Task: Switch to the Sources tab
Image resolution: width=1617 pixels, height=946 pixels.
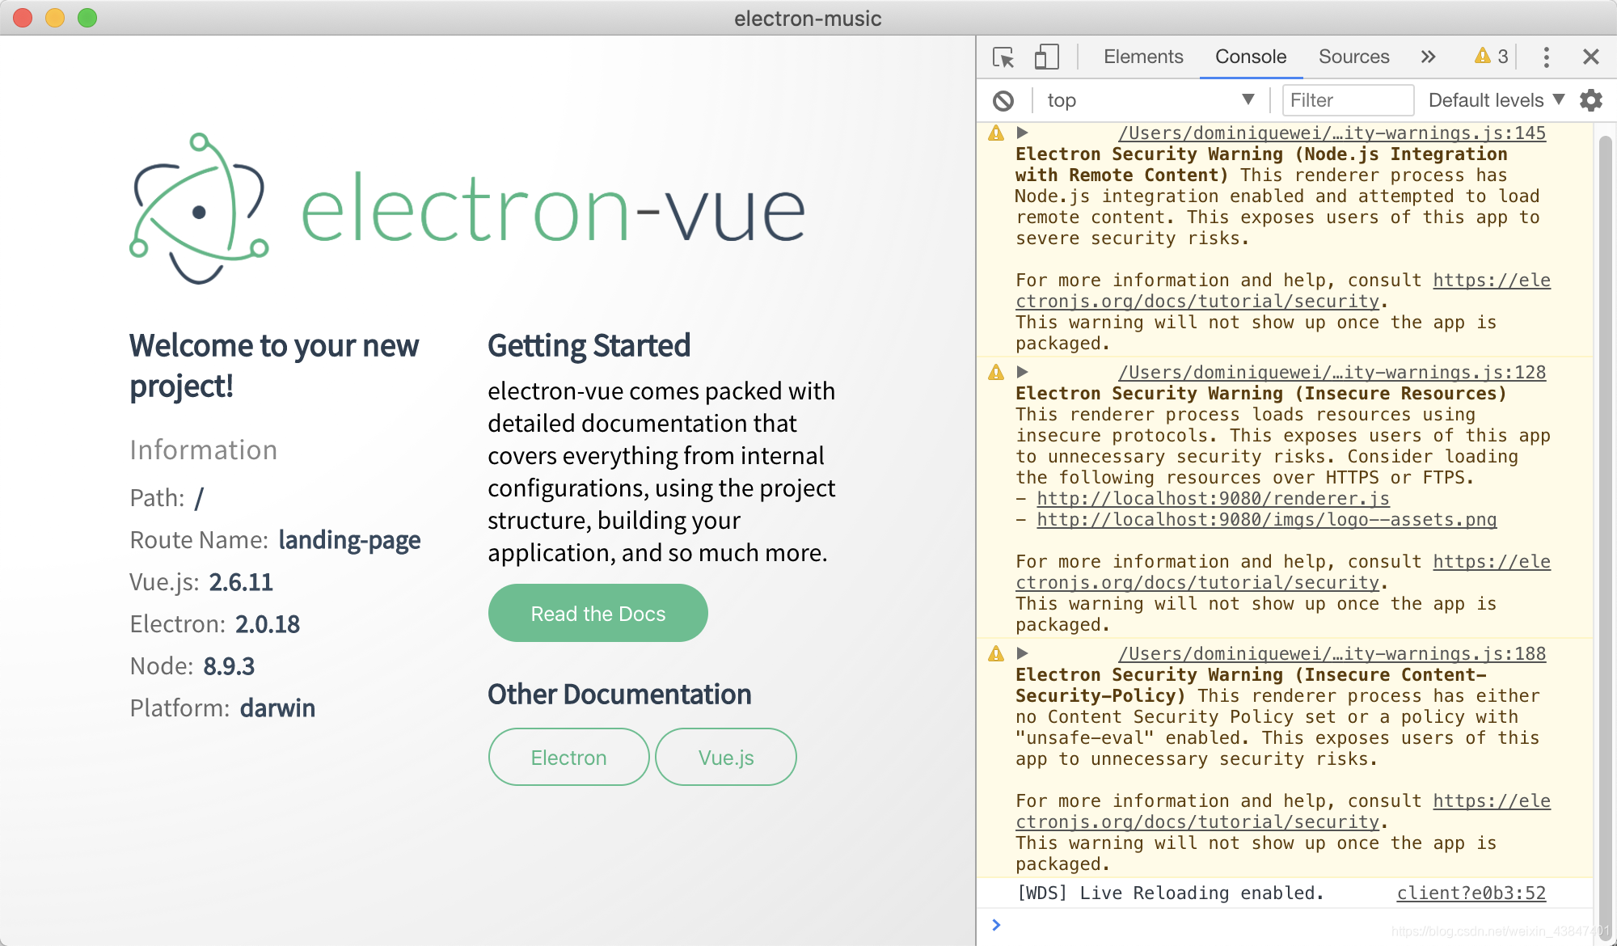Action: (1353, 57)
